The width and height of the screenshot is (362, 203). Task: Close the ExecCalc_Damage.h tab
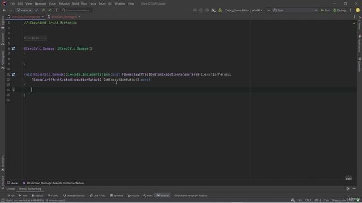click(79, 17)
